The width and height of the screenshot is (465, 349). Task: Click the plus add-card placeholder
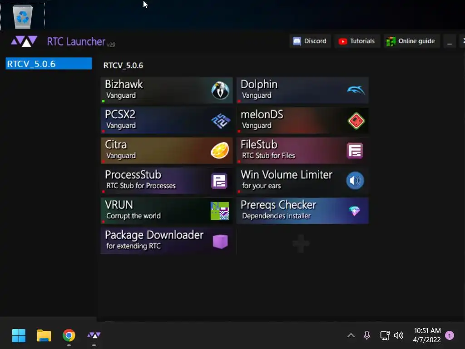[x=301, y=244]
